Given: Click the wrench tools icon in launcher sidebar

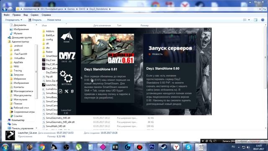Looking at the screenshot, I should pos(66,91).
